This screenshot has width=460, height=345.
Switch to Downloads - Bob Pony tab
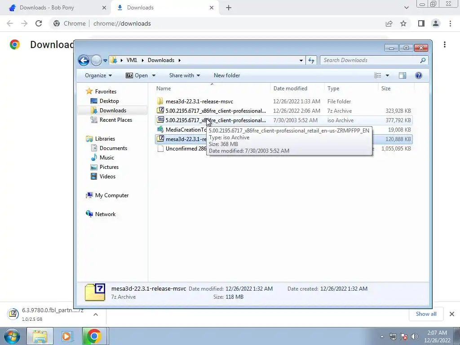[x=56, y=8]
